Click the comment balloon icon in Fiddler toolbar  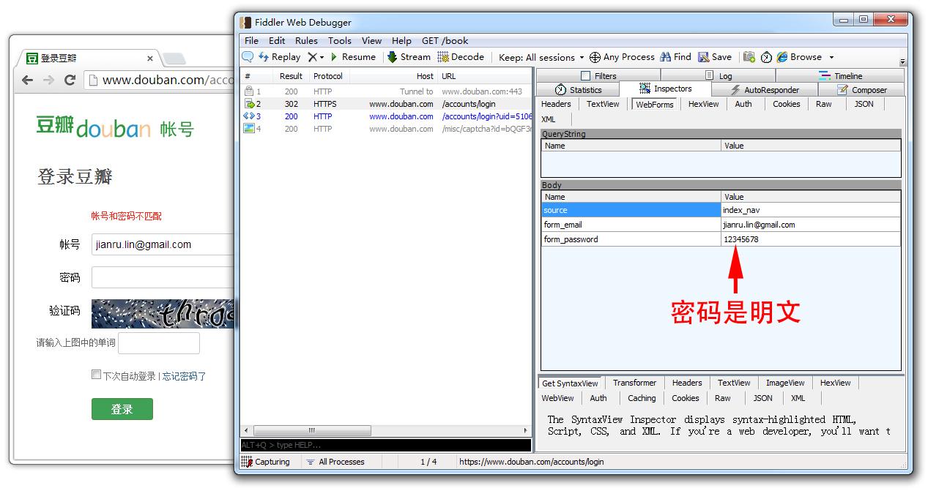pos(248,56)
